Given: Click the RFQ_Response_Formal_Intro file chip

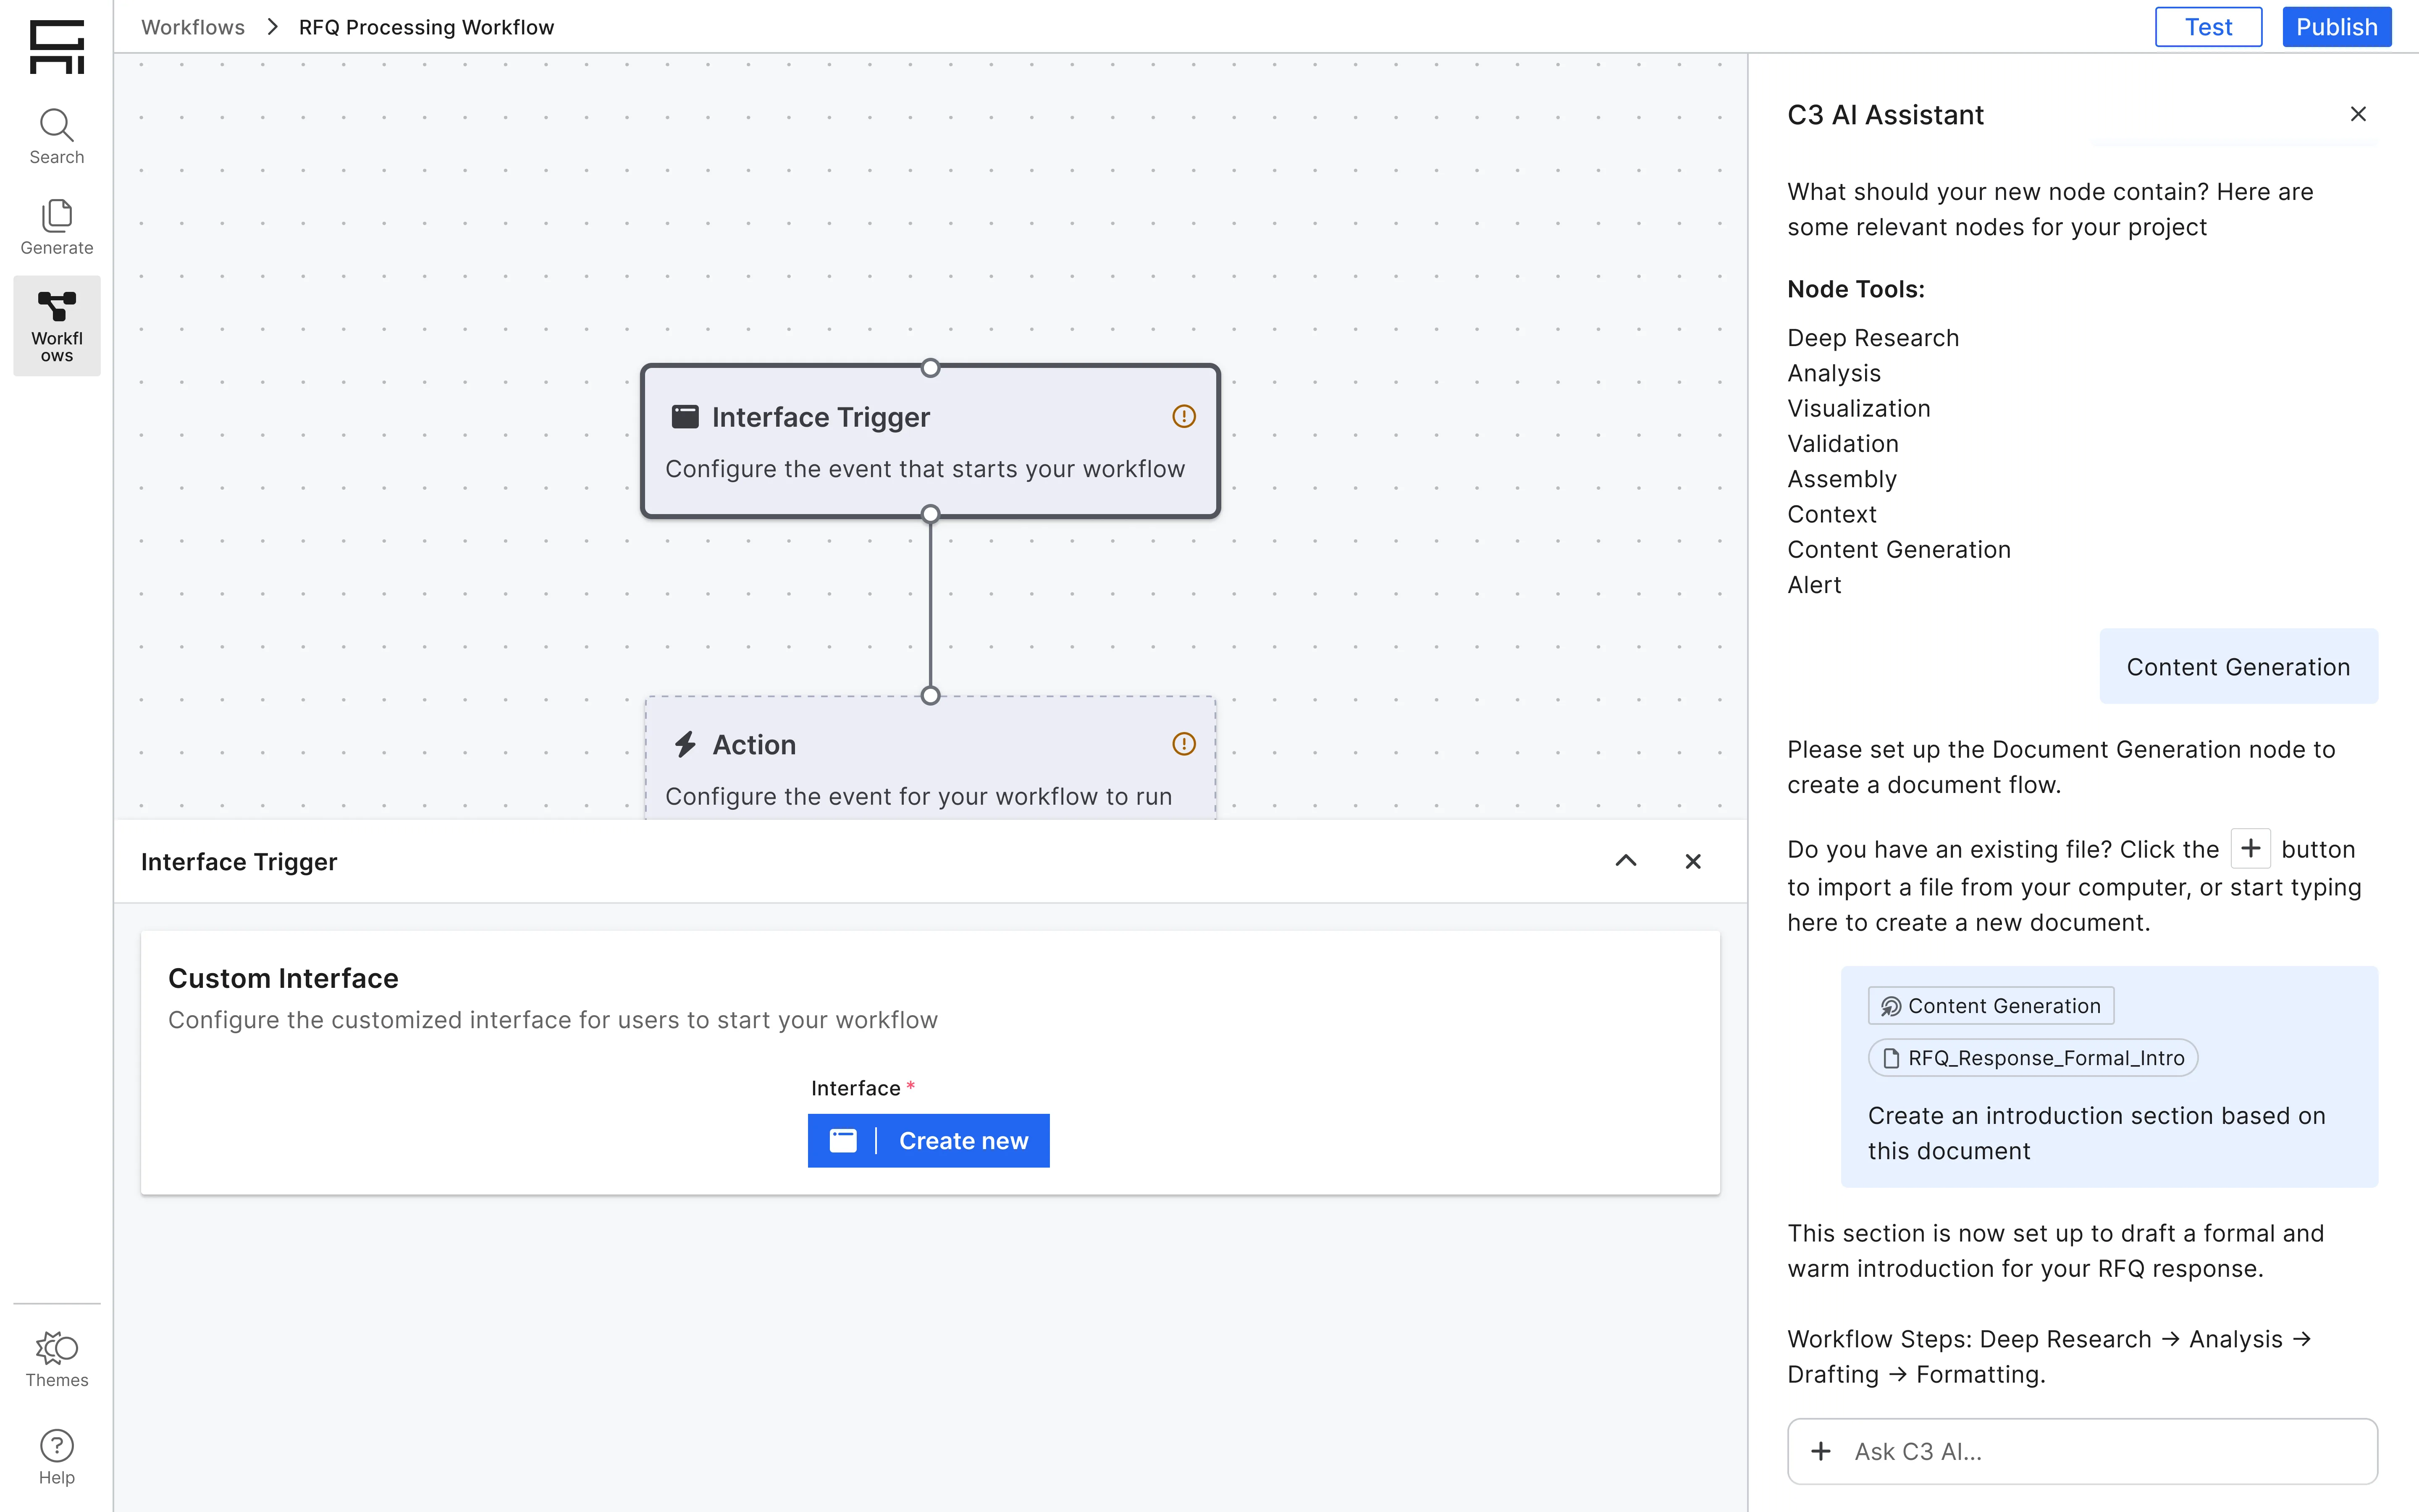Looking at the screenshot, I should (x=2032, y=1058).
